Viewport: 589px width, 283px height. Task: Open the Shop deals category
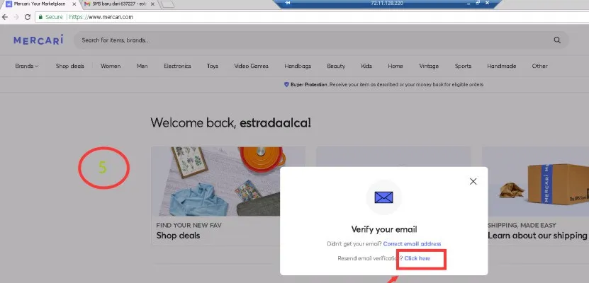click(x=70, y=66)
